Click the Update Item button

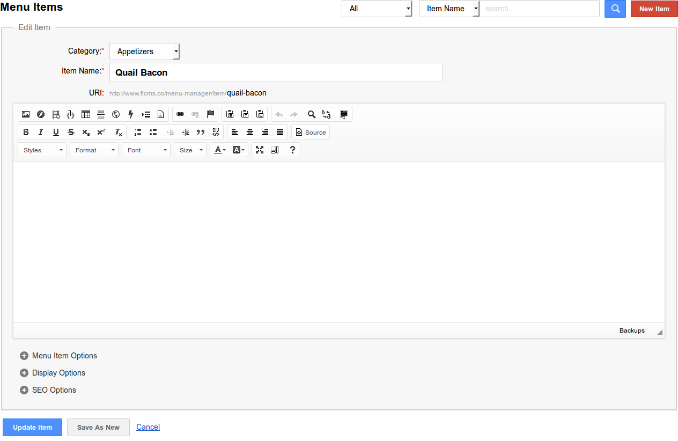pyautogui.click(x=32, y=427)
